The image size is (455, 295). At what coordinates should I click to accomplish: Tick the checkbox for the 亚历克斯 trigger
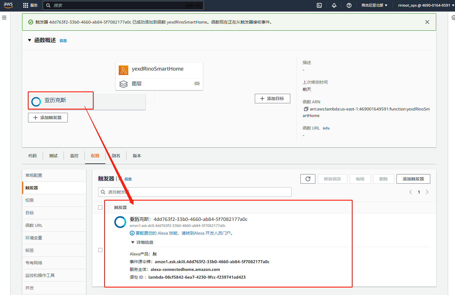click(100, 250)
